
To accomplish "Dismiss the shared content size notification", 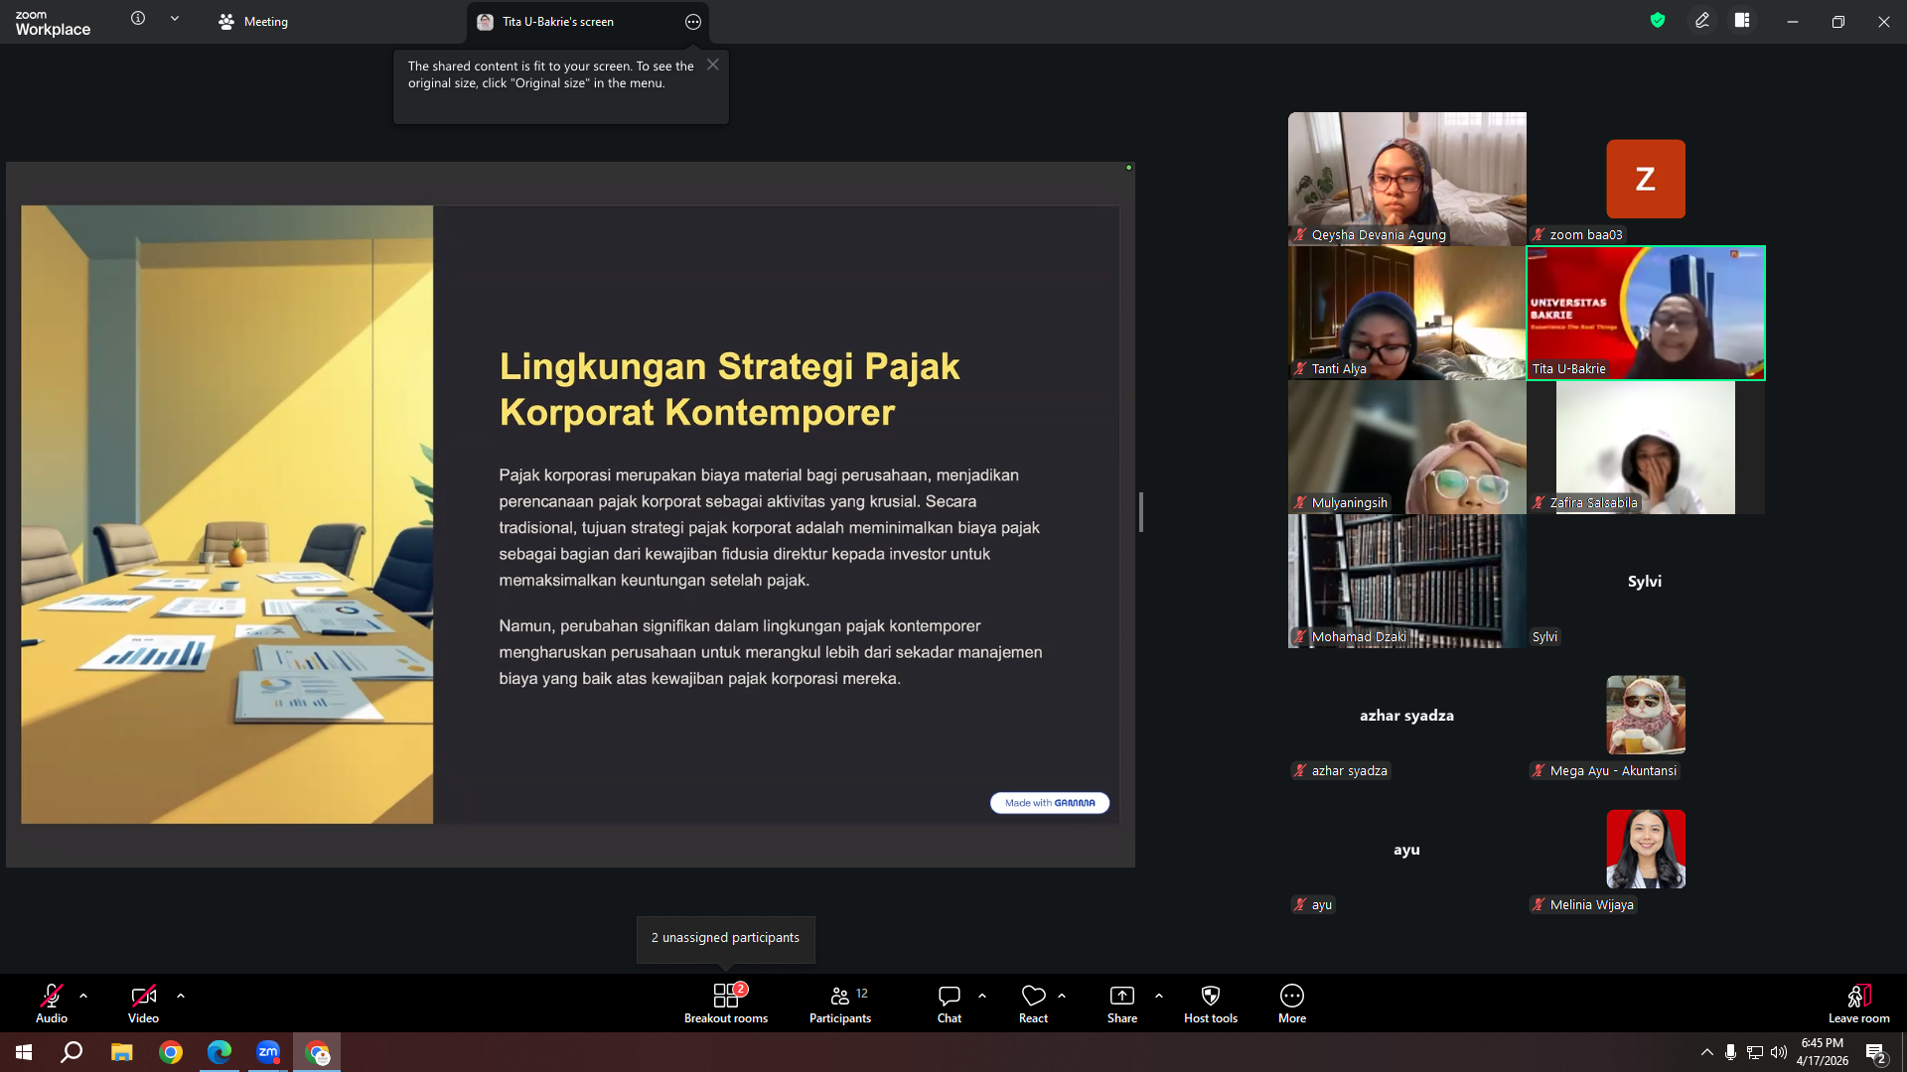I will click(713, 65).
